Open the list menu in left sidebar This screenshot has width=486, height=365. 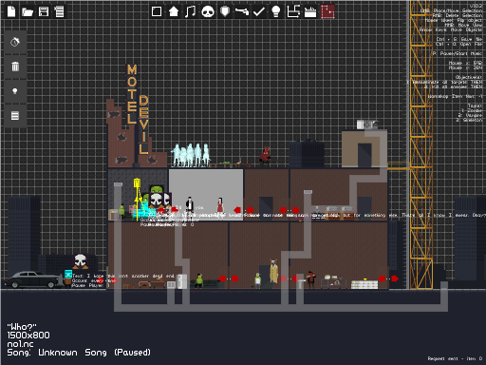point(15,116)
